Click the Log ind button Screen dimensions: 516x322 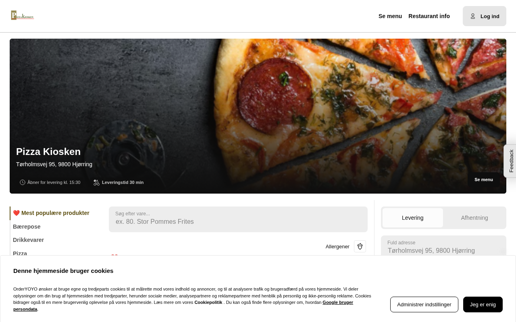click(485, 16)
